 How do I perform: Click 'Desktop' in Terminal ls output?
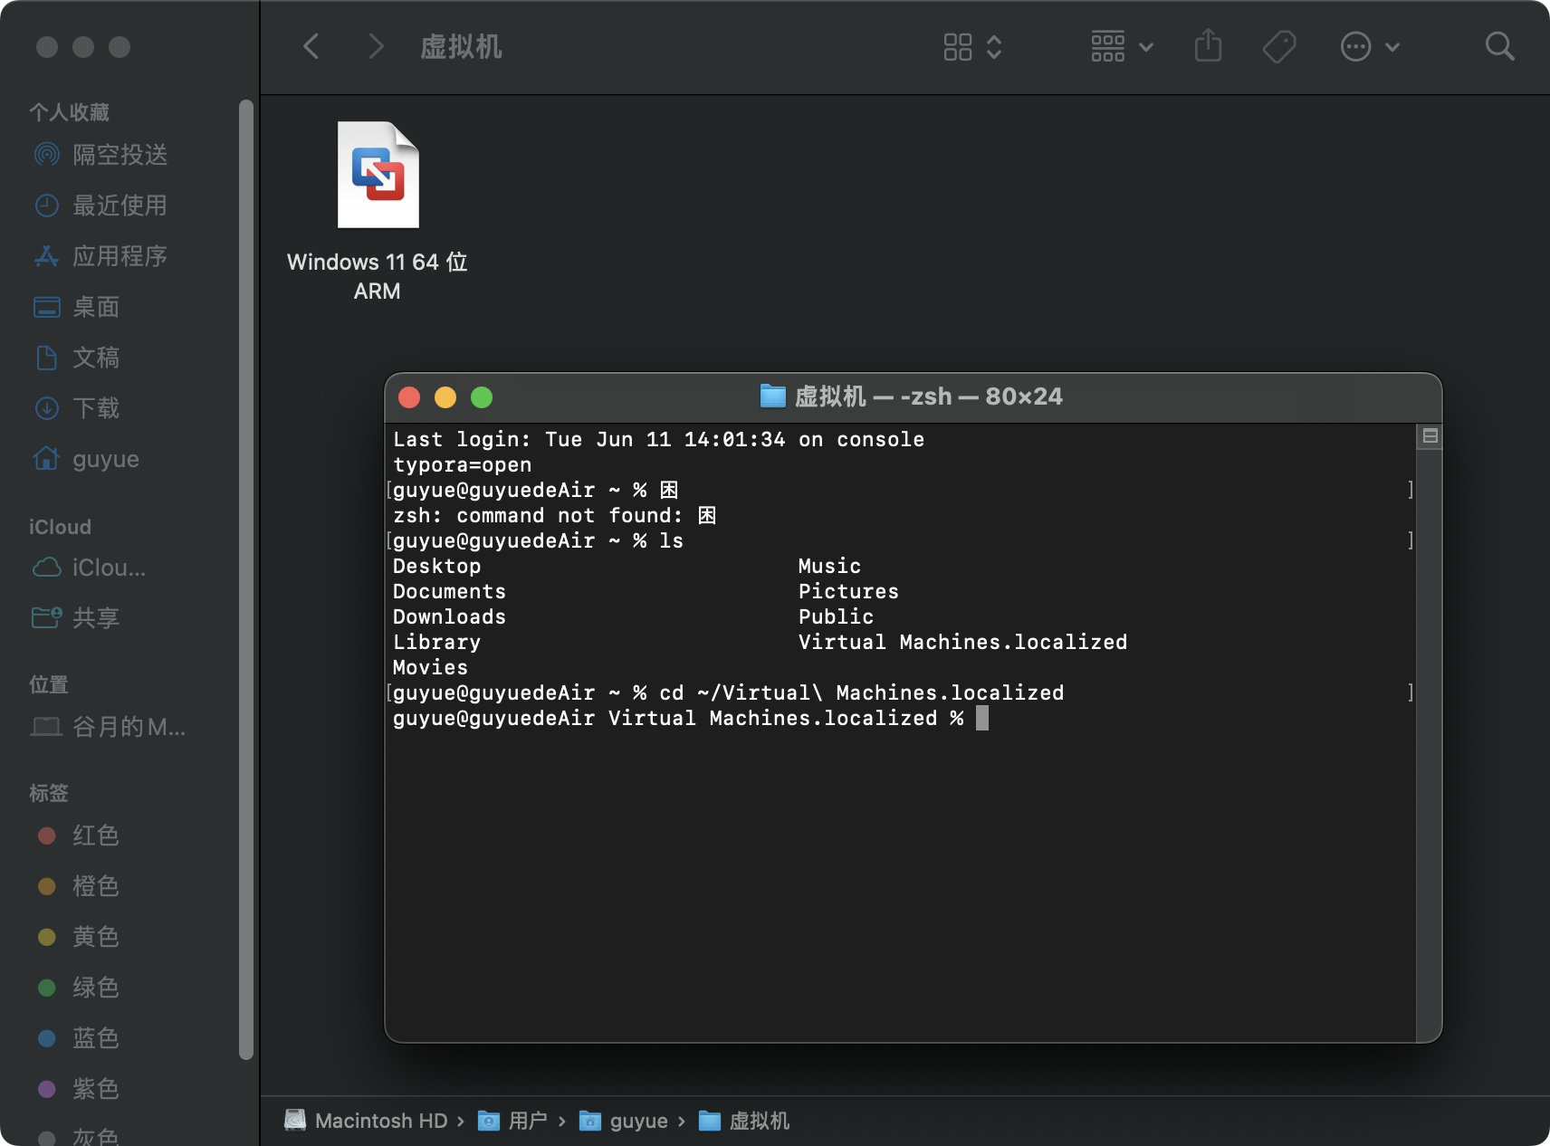point(436,566)
